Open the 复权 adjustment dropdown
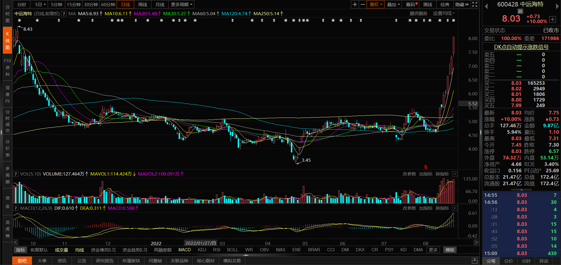The width and height of the screenshot is (561, 265). click(376, 4)
